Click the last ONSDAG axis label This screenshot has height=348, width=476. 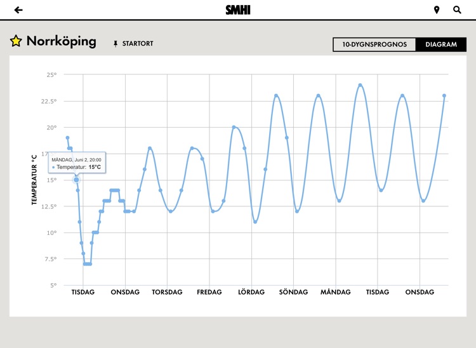click(420, 292)
